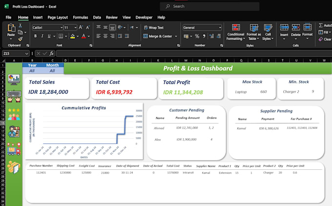This screenshot has height=206, width=332.
Task: Click the Increase Decimal icon
Action: pos(211,37)
